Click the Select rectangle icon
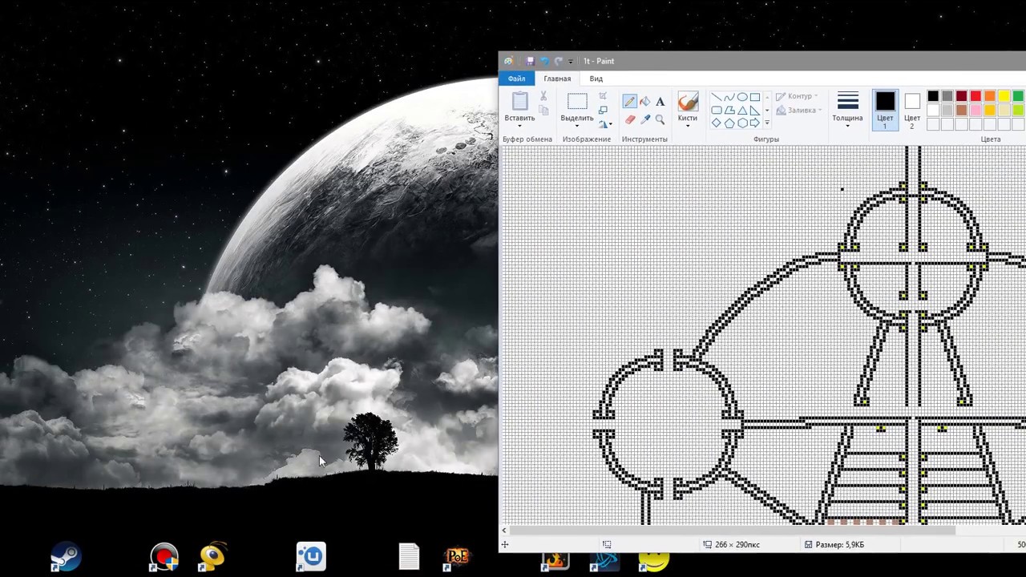 click(x=577, y=101)
